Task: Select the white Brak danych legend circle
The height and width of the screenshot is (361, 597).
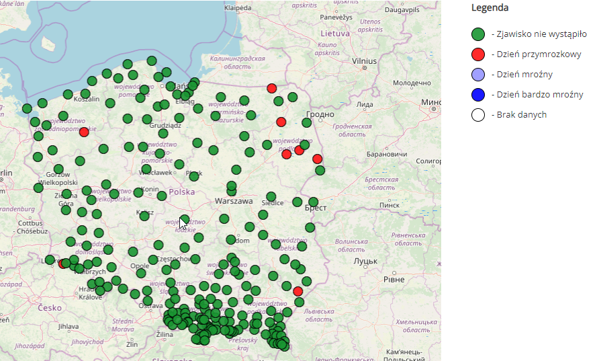Action: click(478, 115)
